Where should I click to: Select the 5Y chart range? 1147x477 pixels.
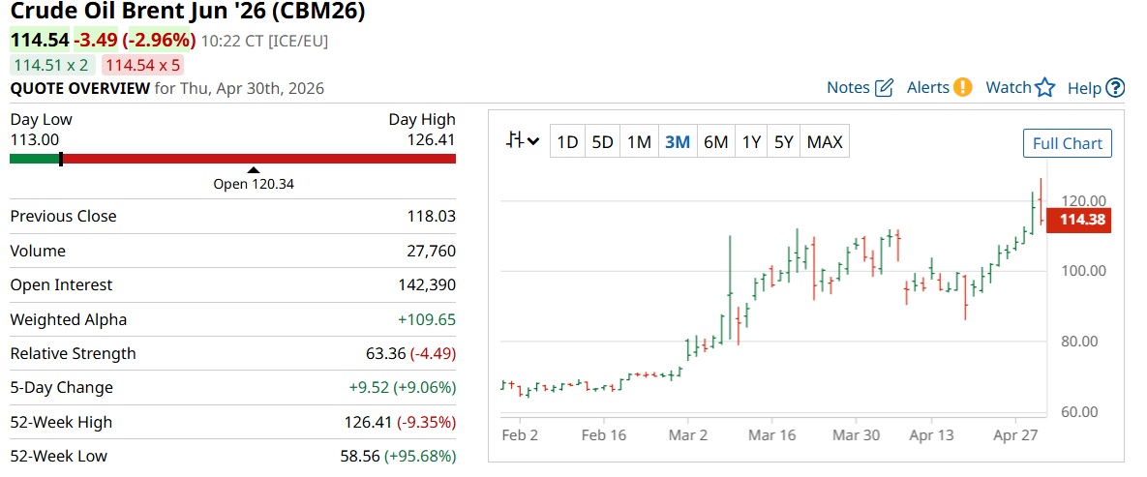click(x=783, y=142)
